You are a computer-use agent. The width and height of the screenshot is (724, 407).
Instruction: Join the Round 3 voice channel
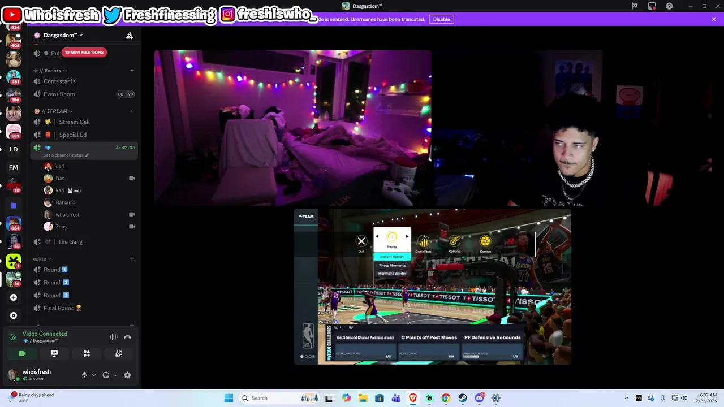[x=84, y=296]
